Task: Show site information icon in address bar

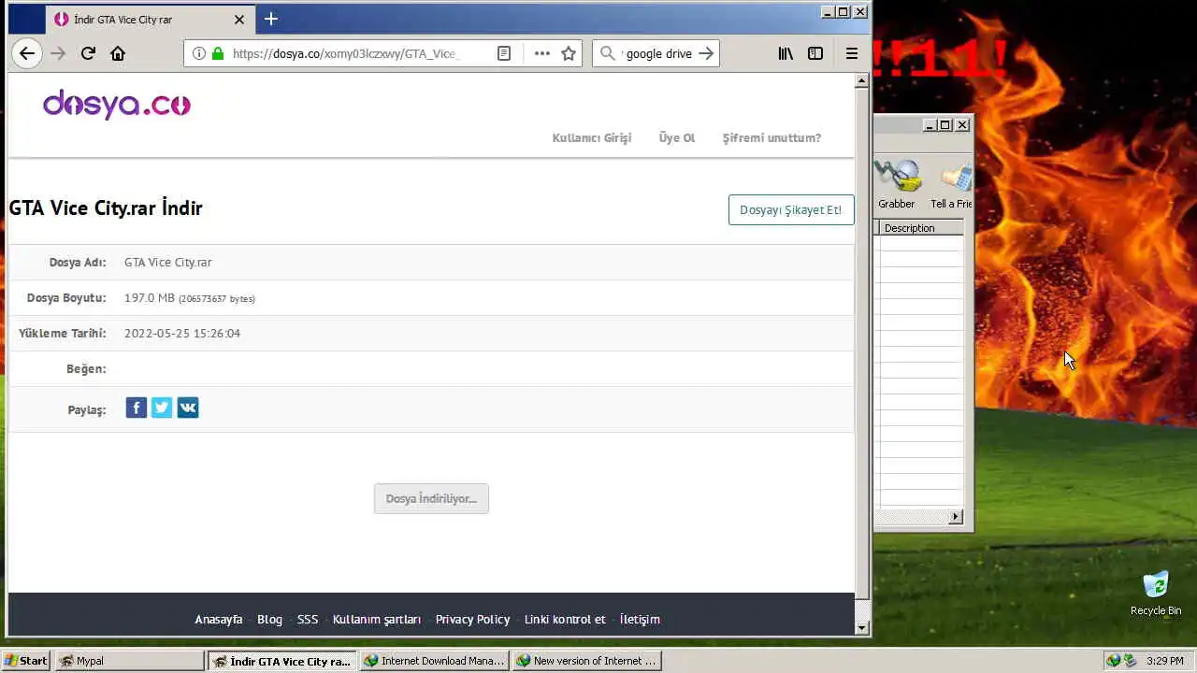Action: [x=198, y=53]
